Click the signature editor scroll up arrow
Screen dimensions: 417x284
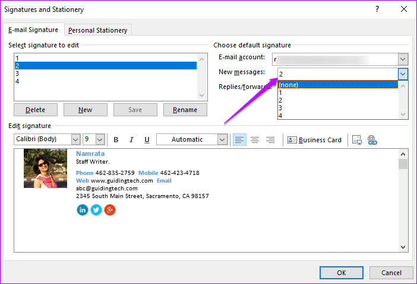(x=403, y=154)
